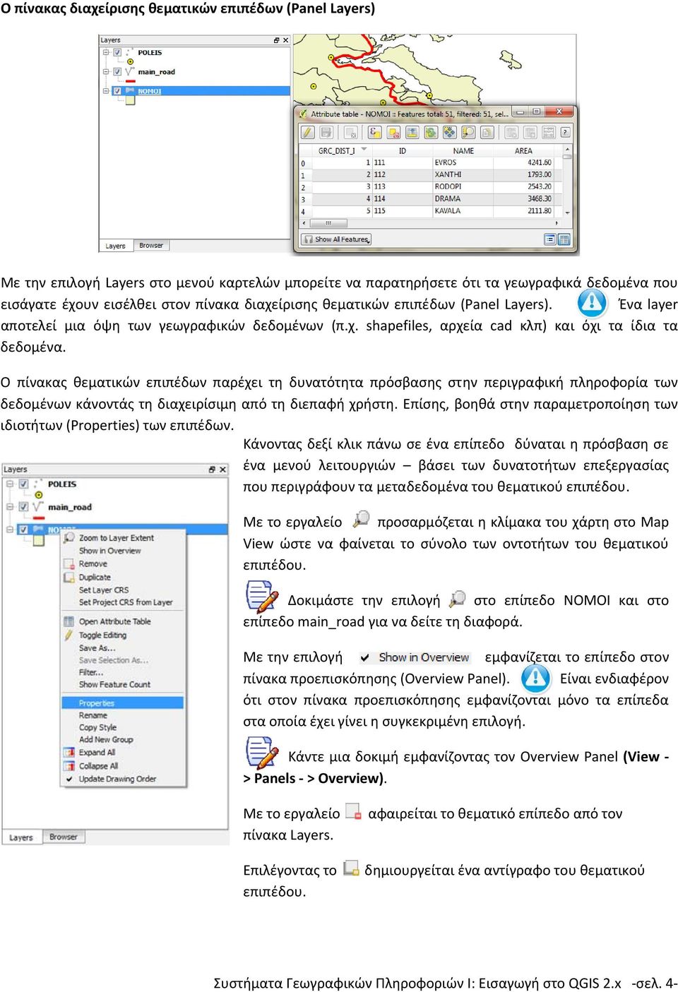The height and width of the screenshot is (992, 678).
Task: Invert selection in the attribute table toolbar
Action: click(x=431, y=132)
